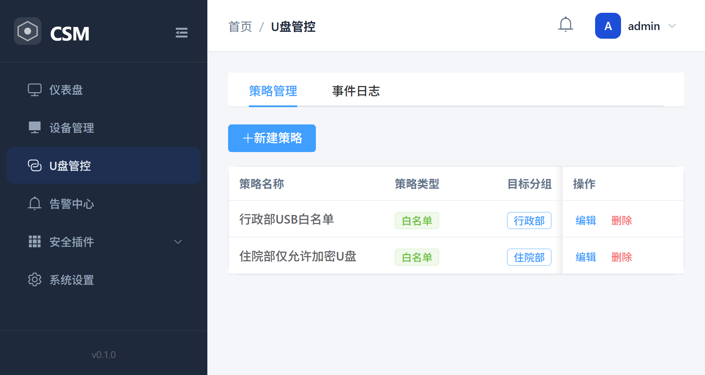
Task: Open the admin user dropdown arrow
Action: pos(672,26)
